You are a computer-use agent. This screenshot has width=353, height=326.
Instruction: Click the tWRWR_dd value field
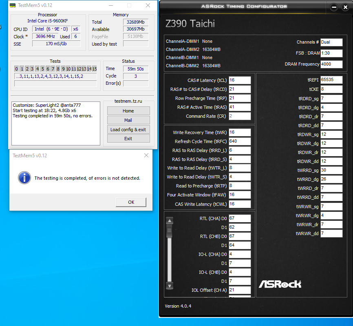click(332, 233)
